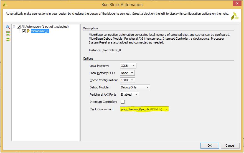The height and width of the screenshot is (153, 244).
Task: Select microblaze_0 in the tree
Action: coord(40,31)
